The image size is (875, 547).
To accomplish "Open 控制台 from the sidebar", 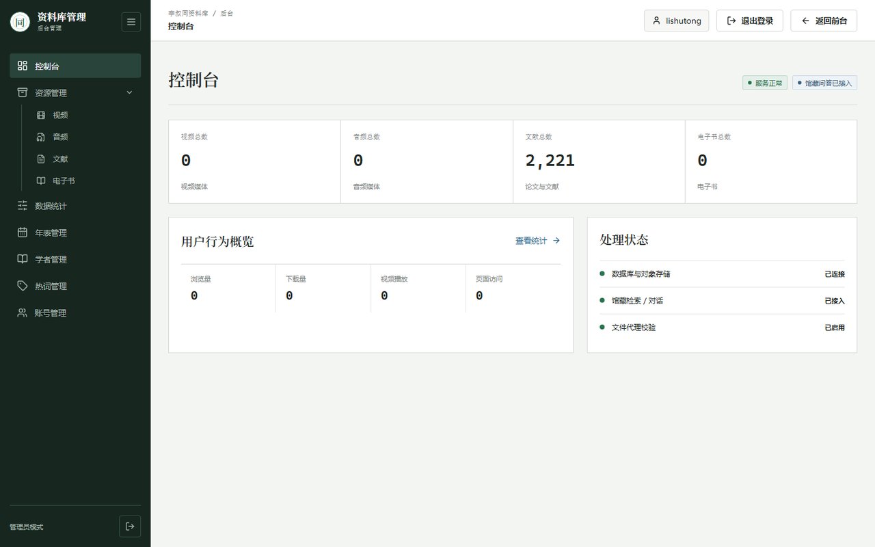I will pyautogui.click(x=75, y=66).
